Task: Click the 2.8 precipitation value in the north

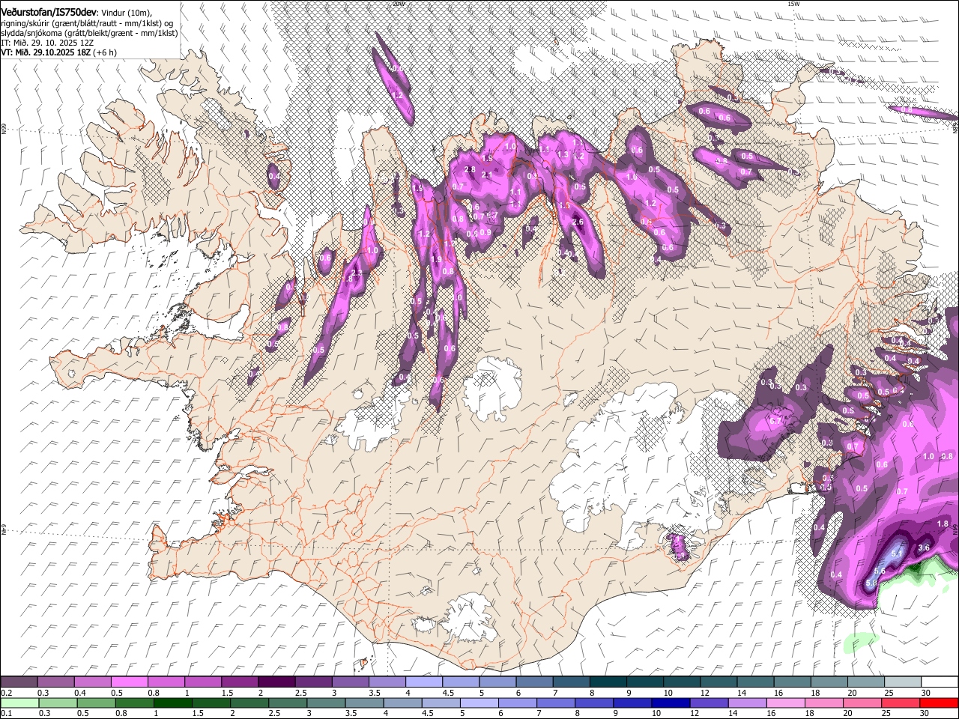Action: (471, 170)
